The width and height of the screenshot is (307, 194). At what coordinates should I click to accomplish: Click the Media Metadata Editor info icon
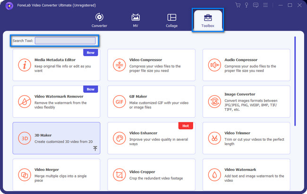pos(25,65)
